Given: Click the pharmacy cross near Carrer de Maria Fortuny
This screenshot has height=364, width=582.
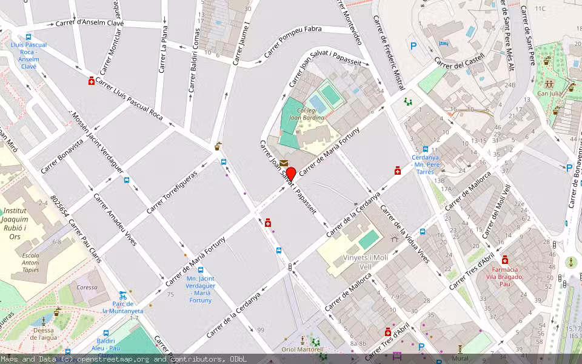Looking at the screenshot, I should [268, 223].
